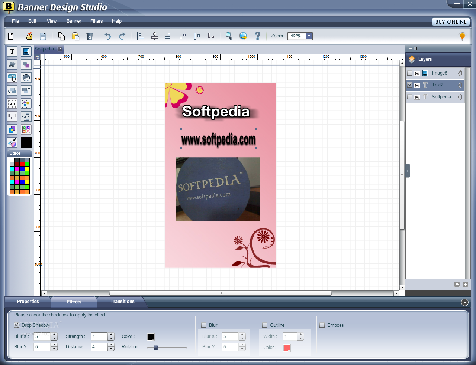Screen dimensions: 476x365
Task: Paste from clipboard in toolbar
Action: (x=75, y=36)
